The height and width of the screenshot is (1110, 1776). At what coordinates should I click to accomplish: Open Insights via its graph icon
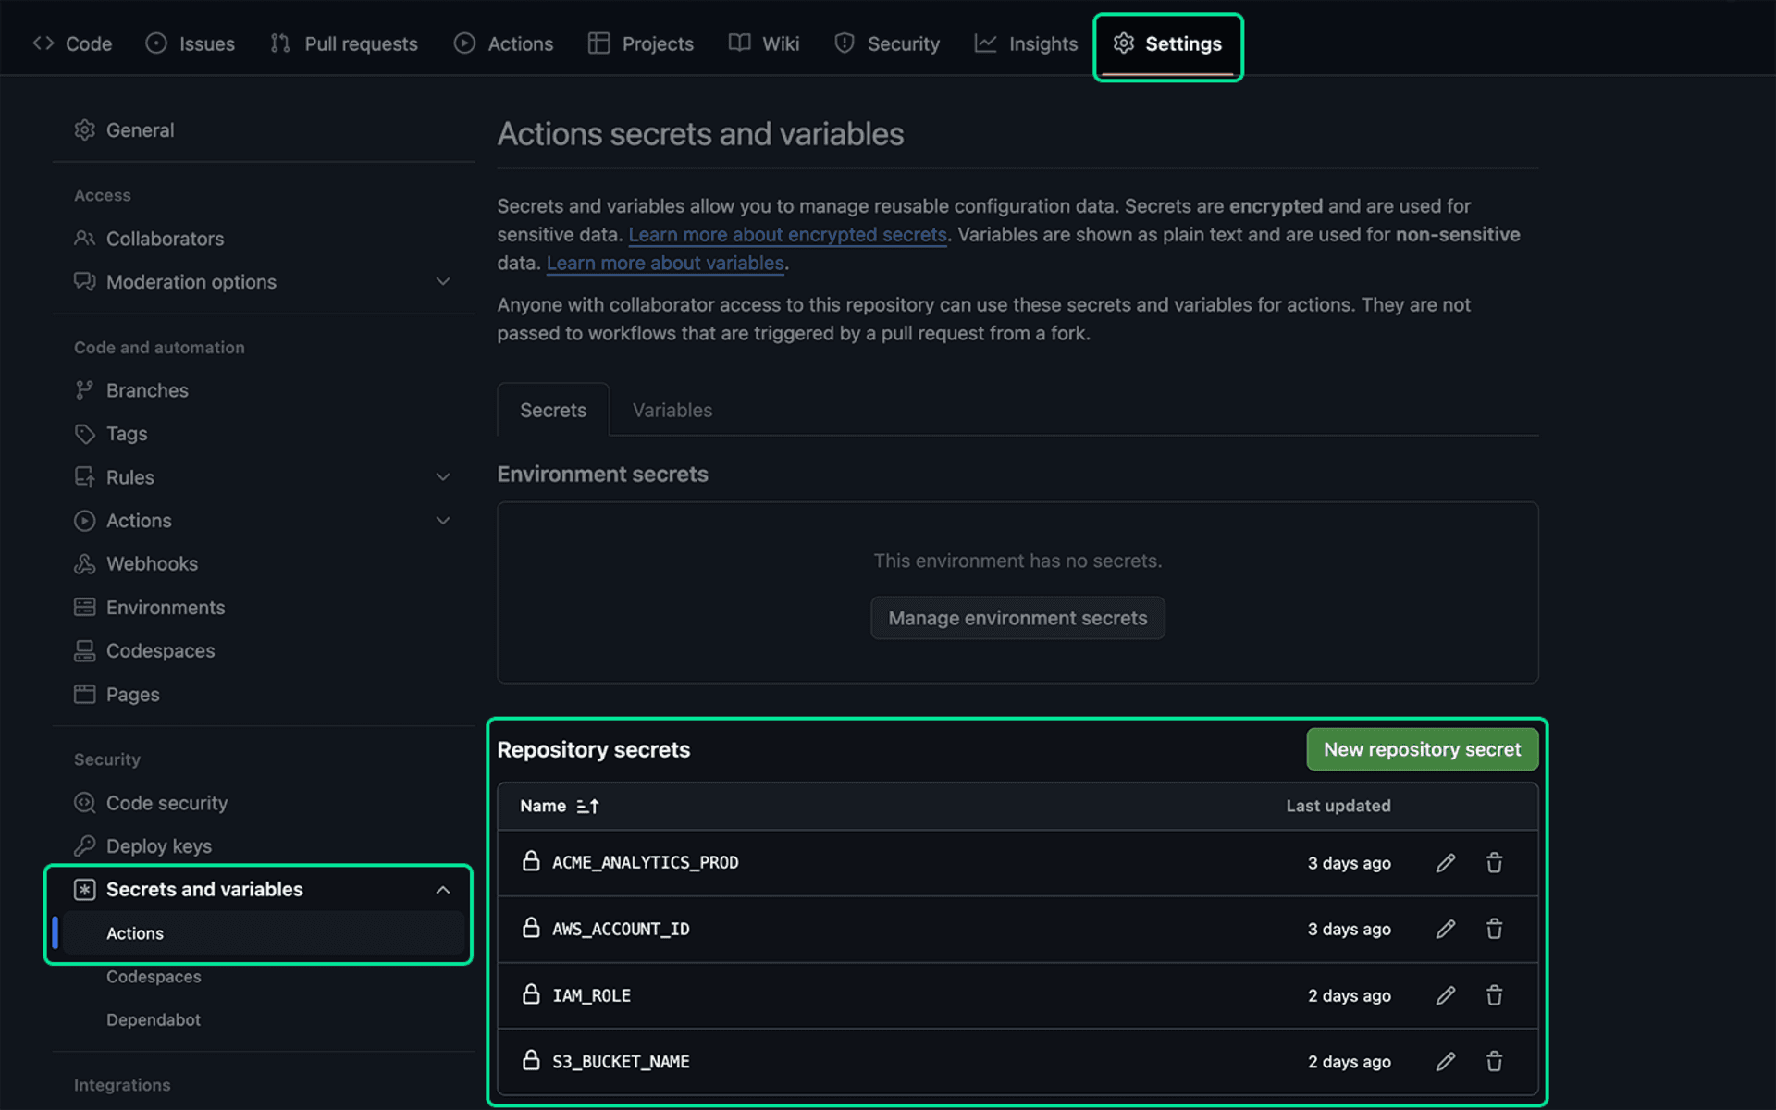(986, 43)
